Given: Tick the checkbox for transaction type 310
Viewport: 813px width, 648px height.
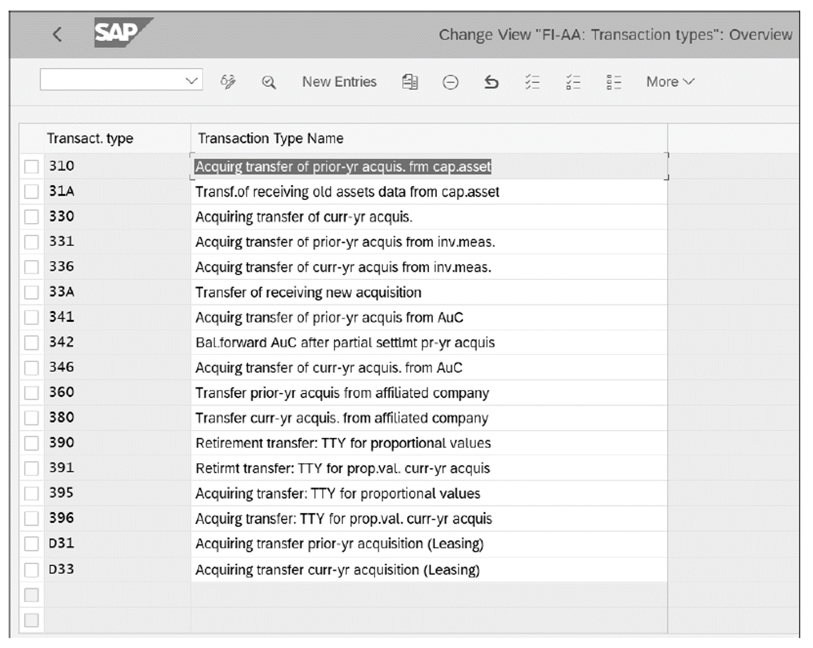Looking at the screenshot, I should click(x=31, y=166).
